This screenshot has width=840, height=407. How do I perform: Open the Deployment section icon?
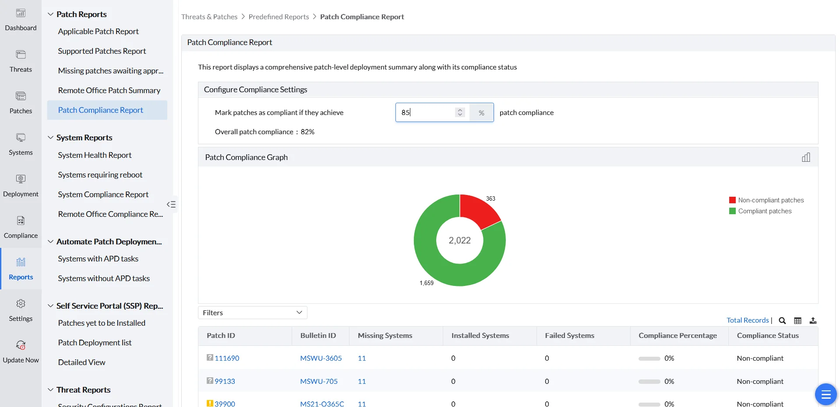point(21,179)
